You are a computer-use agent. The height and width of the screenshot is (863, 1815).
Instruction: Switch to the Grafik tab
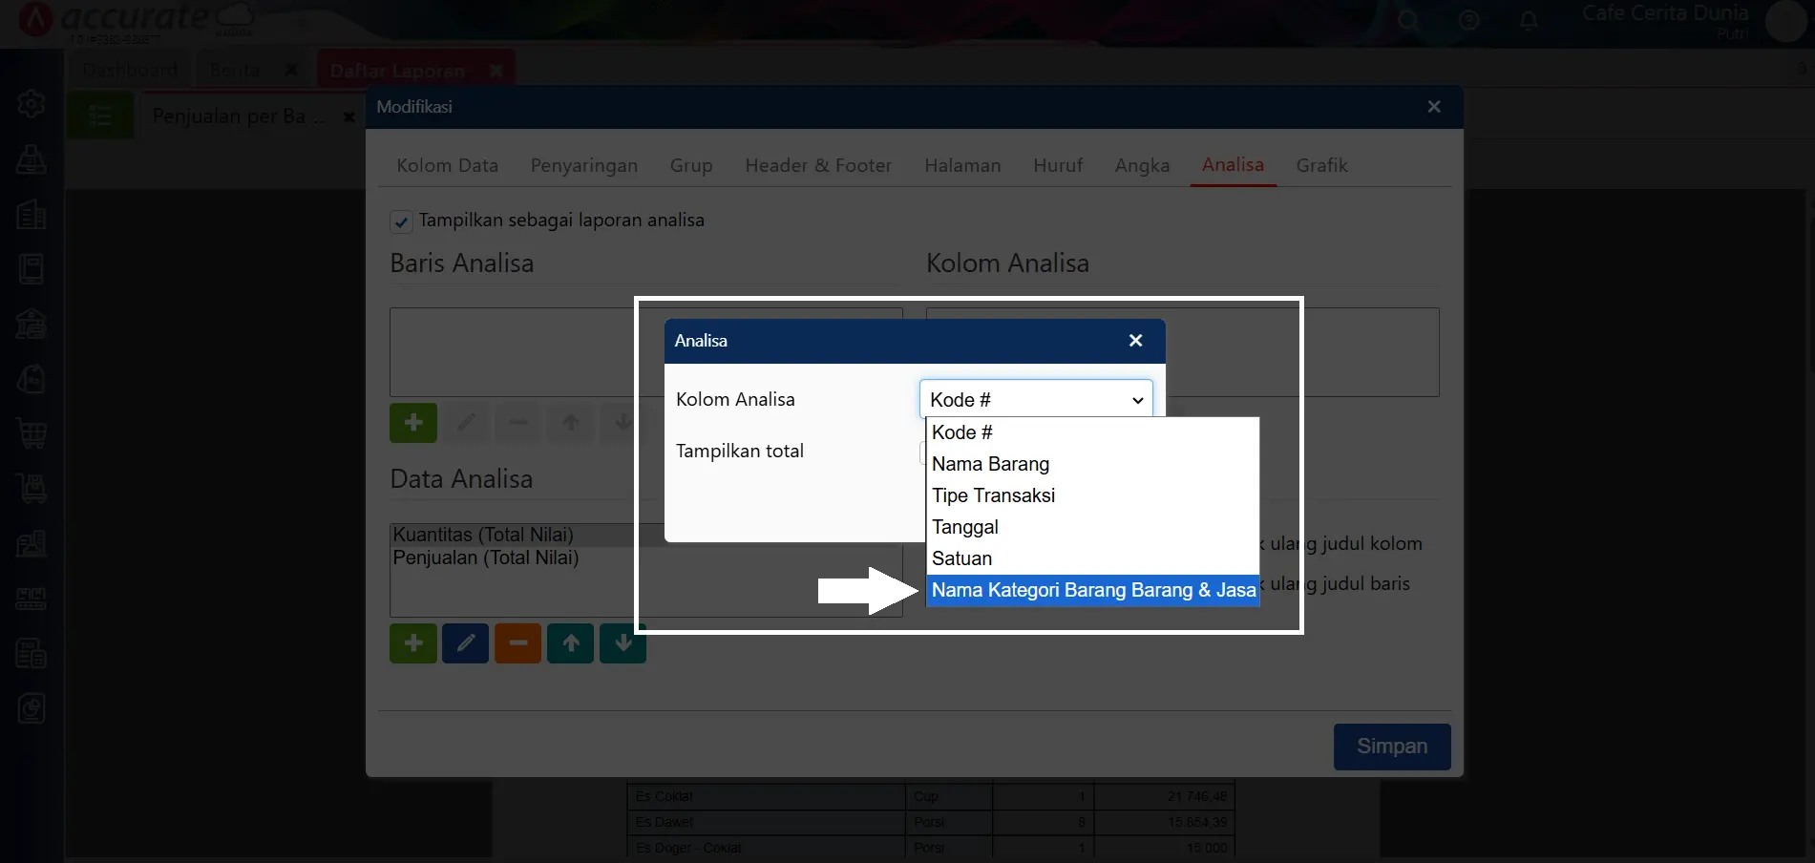[x=1321, y=165]
